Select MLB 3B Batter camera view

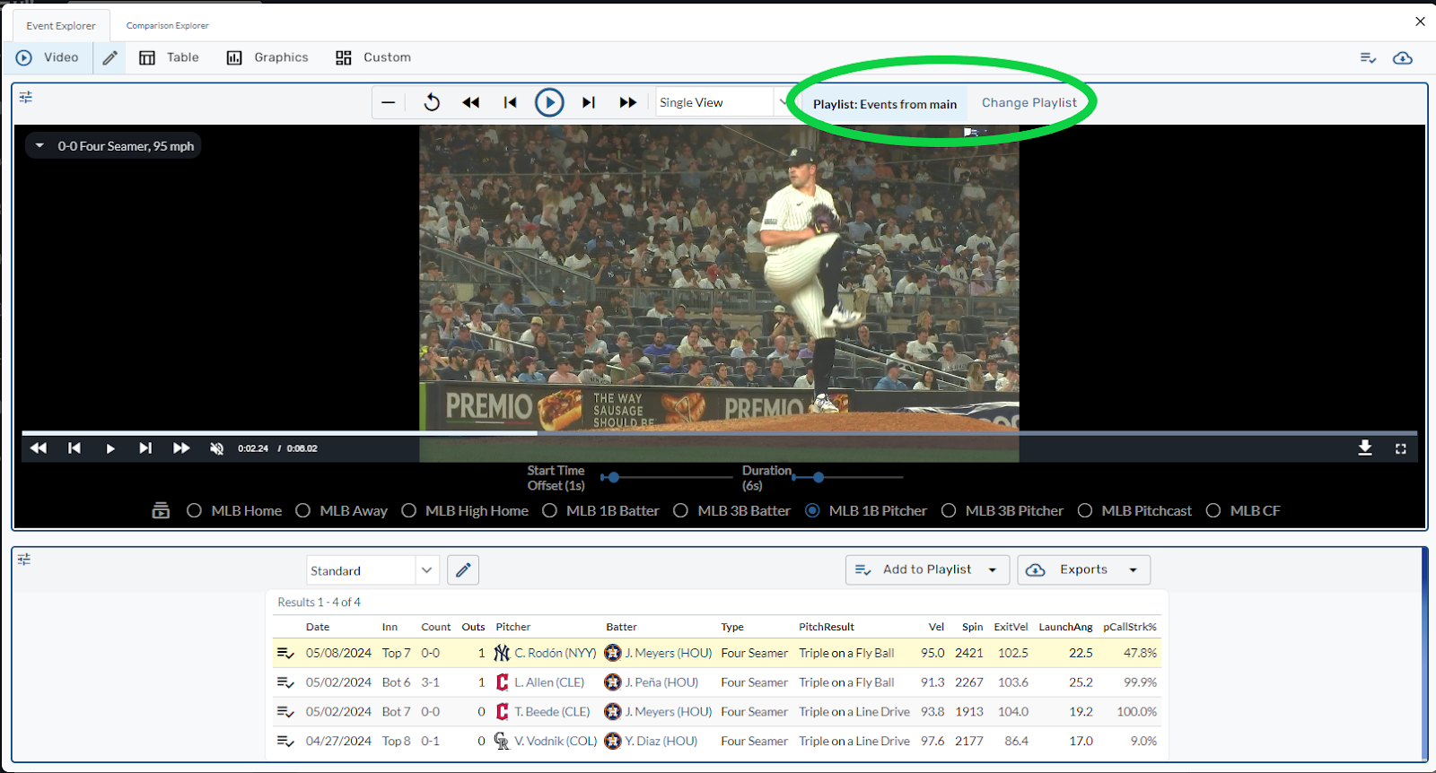[x=680, y=511]
